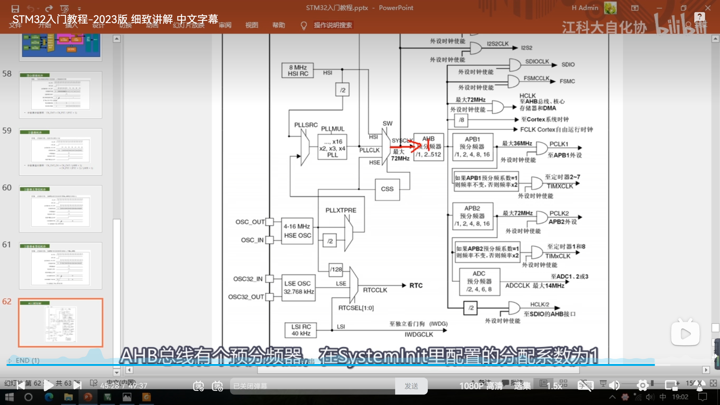
Task: Open the 选集 episode list
Action: (522, 386)
